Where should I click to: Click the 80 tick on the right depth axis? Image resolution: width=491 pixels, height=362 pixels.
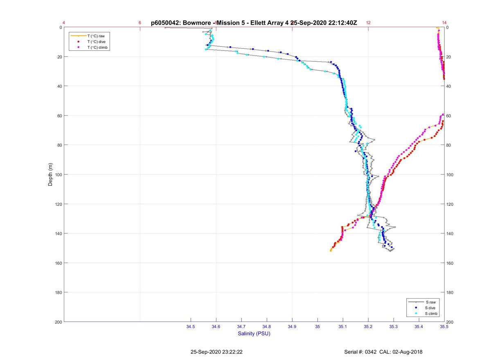(449, 145)
